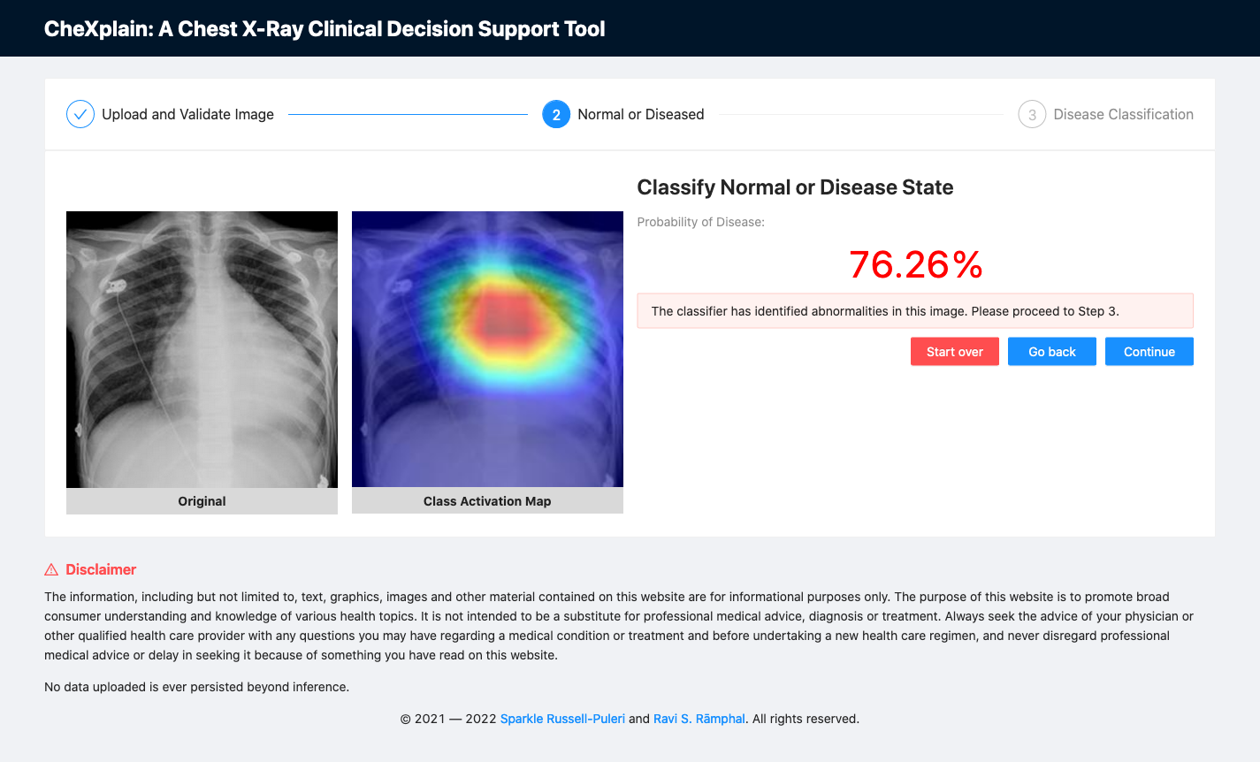Select the step 2 numbered circle

(x=556, y=114)
